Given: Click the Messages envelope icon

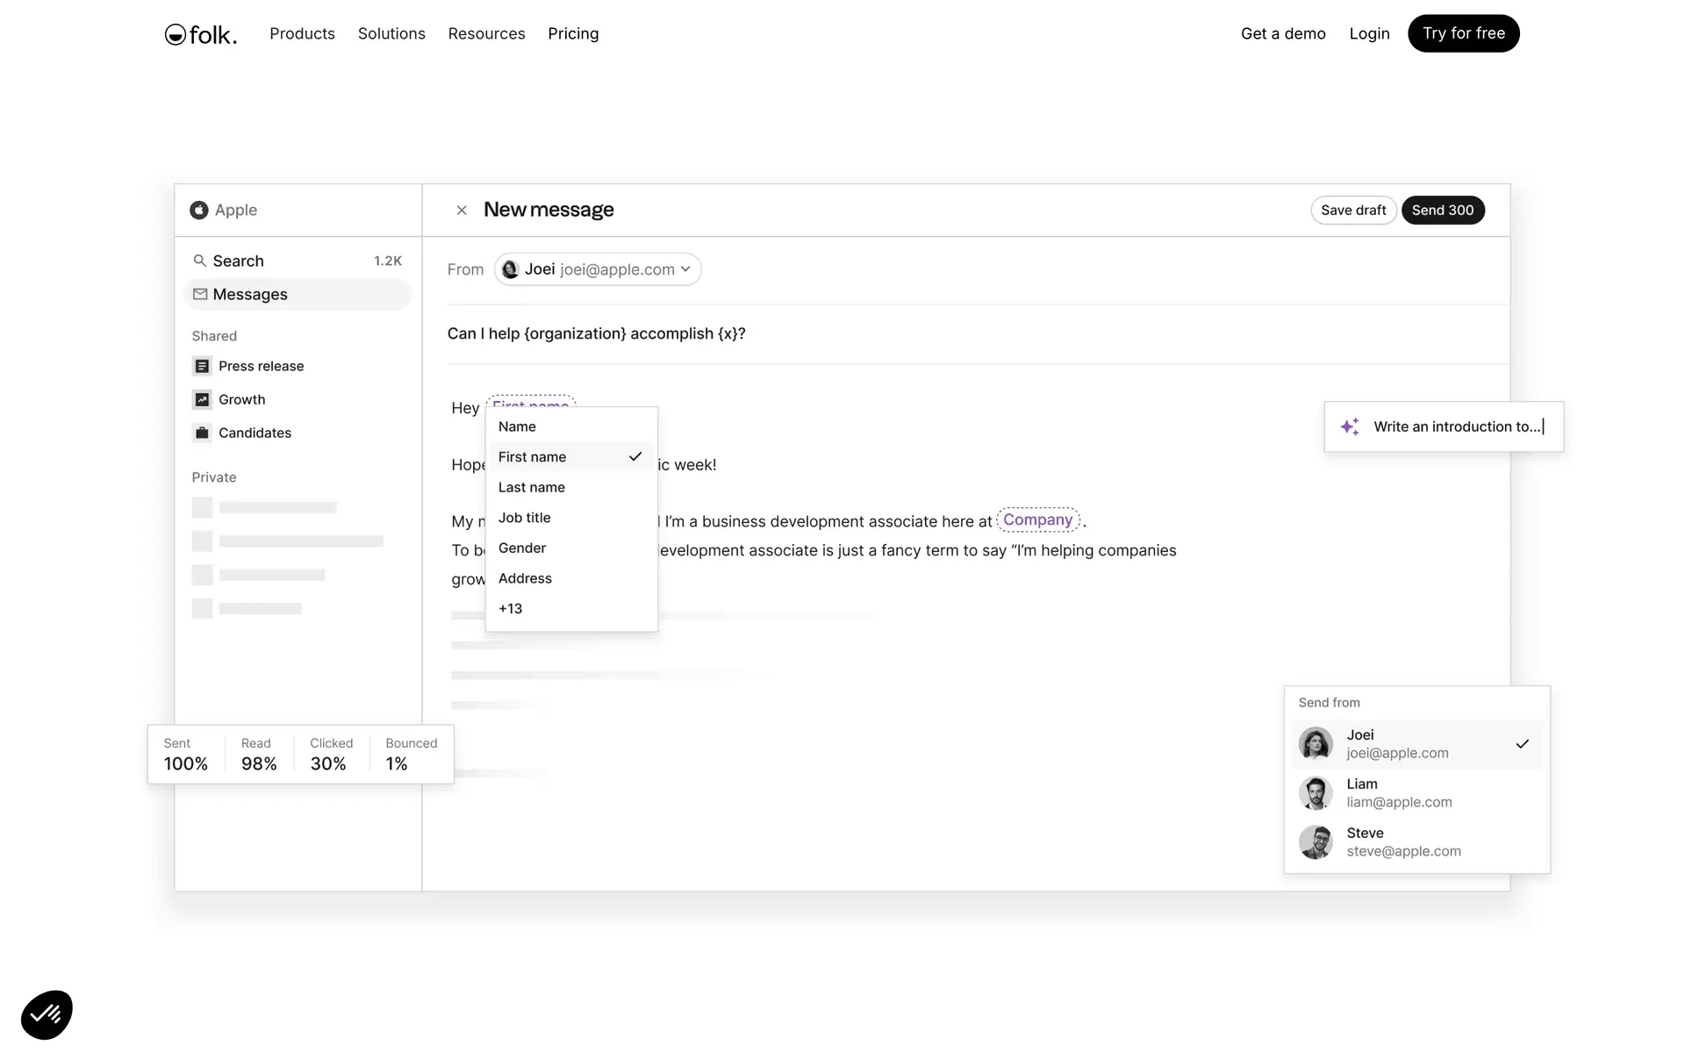Looking at the screenshot, I should tap(200, 294).
